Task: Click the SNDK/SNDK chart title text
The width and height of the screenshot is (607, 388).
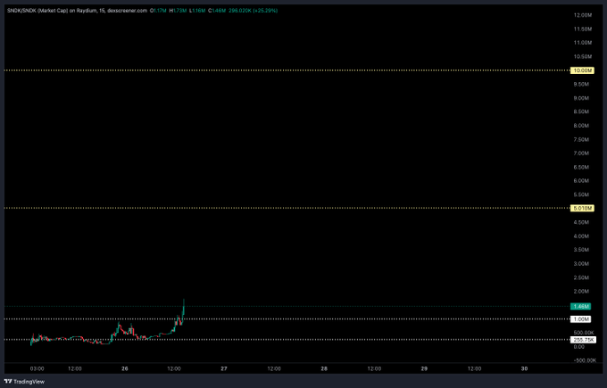Action: click(77, 11)
